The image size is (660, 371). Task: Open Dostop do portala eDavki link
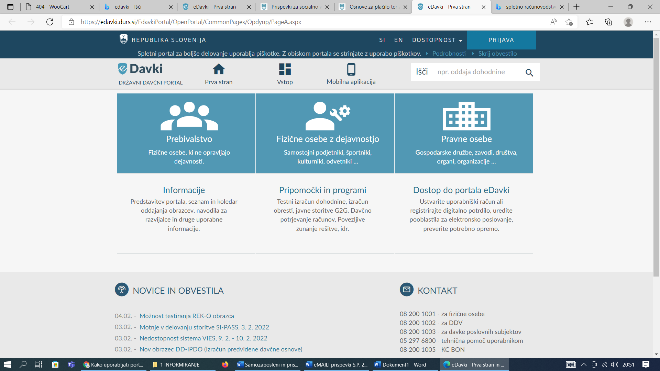tap(461, 190)
